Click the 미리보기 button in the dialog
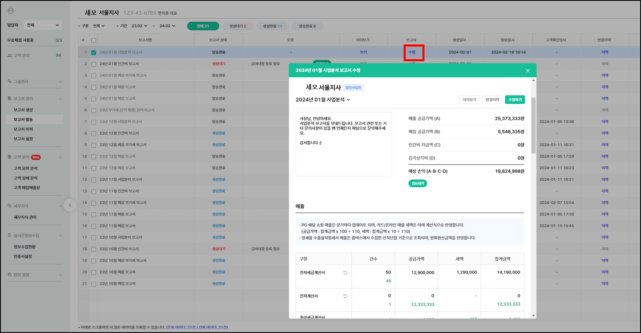The image size is (641, 333). click(x=469, y=100)
